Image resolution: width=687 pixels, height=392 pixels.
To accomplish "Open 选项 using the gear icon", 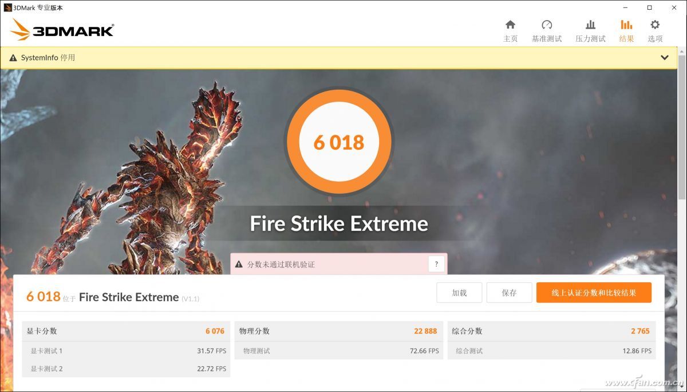I will 654,25.
